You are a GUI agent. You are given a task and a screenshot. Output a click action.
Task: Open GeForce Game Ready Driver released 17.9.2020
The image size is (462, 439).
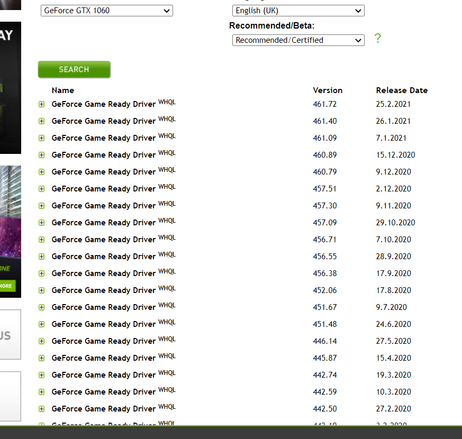pyautogui.click(x=103, y=273)
